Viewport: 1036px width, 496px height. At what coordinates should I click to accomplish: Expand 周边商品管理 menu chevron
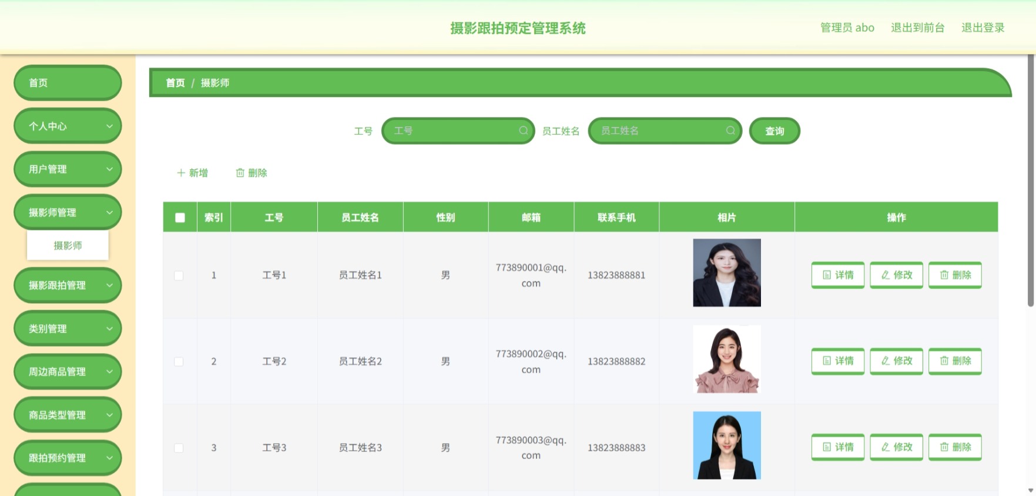(109, 371)
